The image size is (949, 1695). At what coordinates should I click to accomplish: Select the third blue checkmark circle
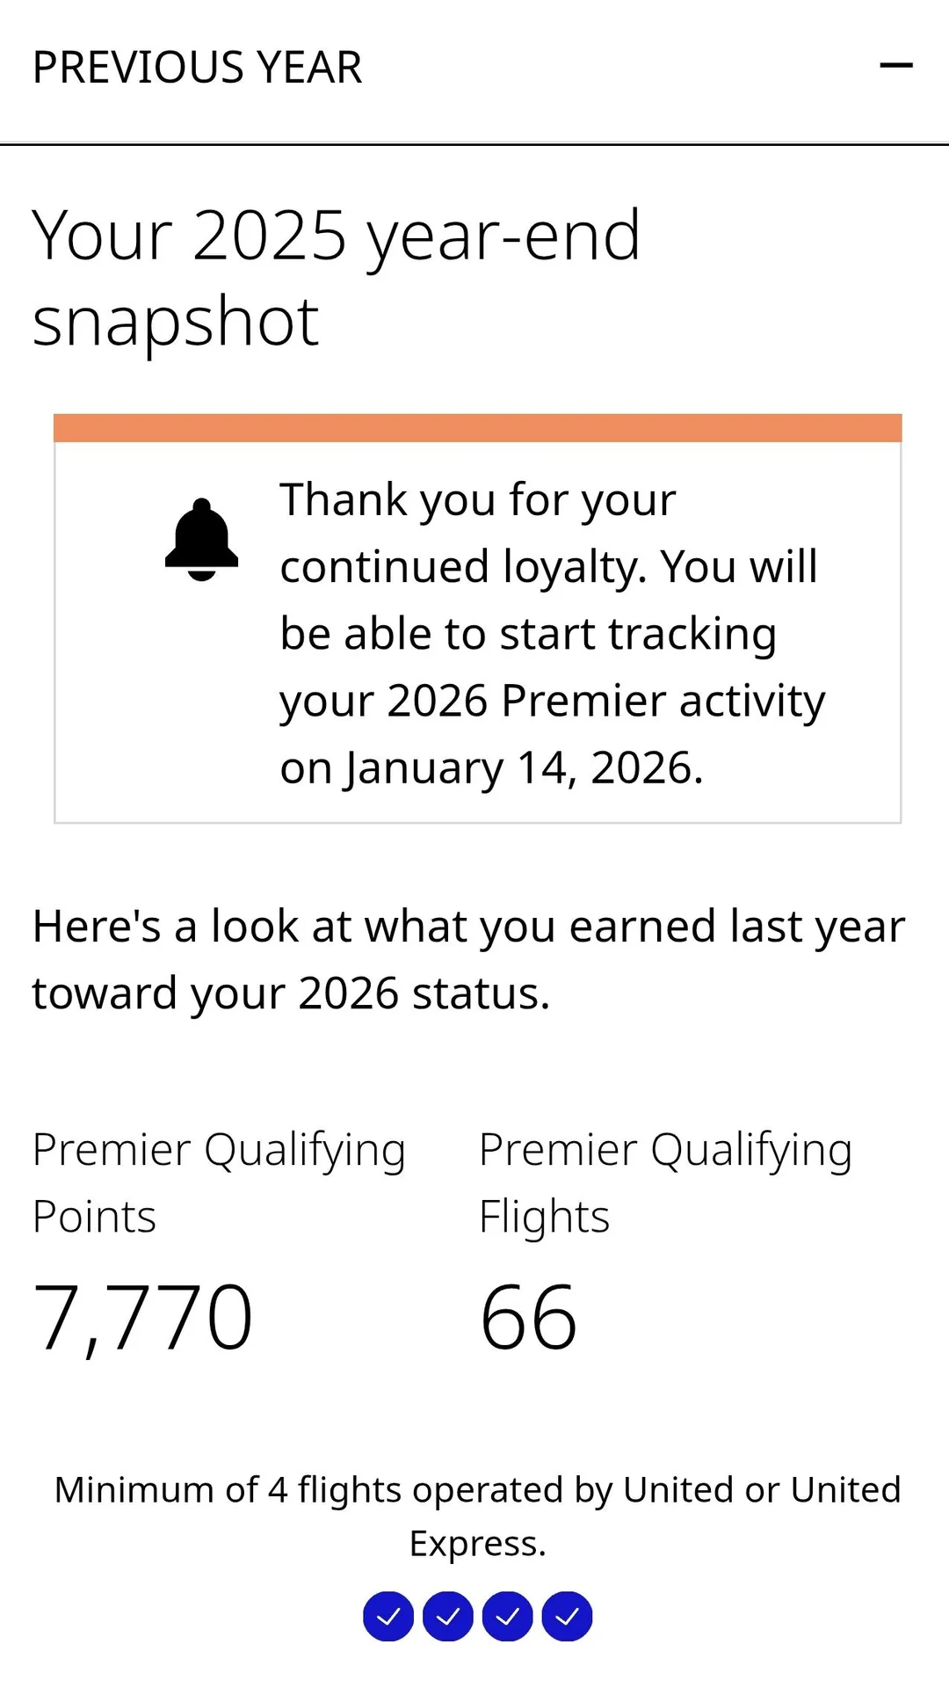tap(508, 1616)
